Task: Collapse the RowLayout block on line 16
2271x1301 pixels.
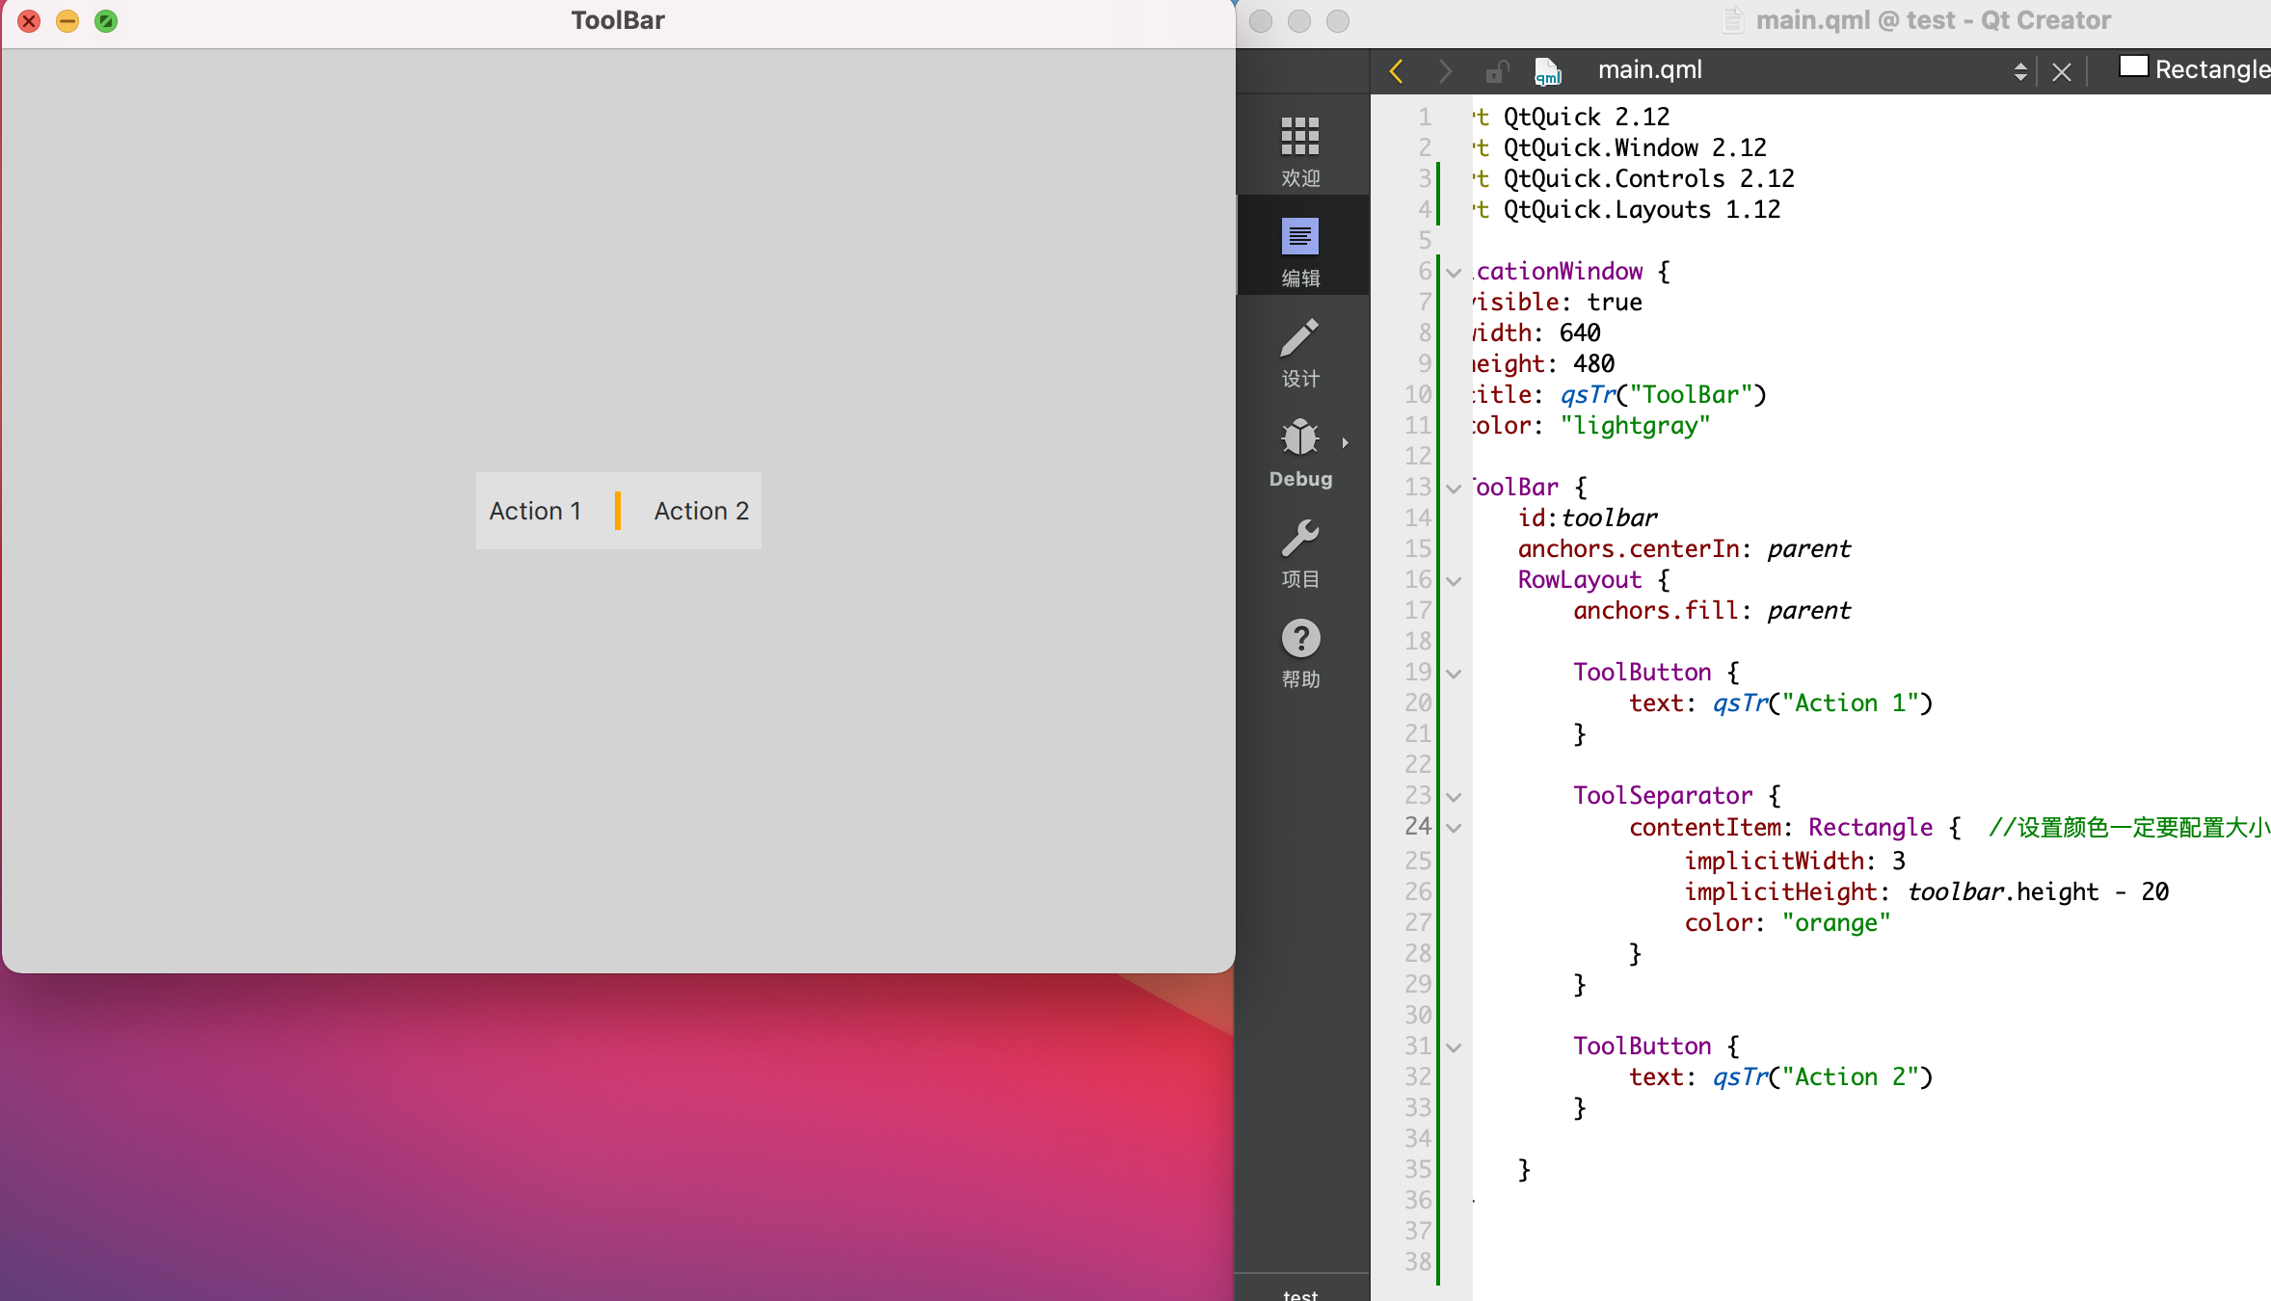Action: [1455, 581]
